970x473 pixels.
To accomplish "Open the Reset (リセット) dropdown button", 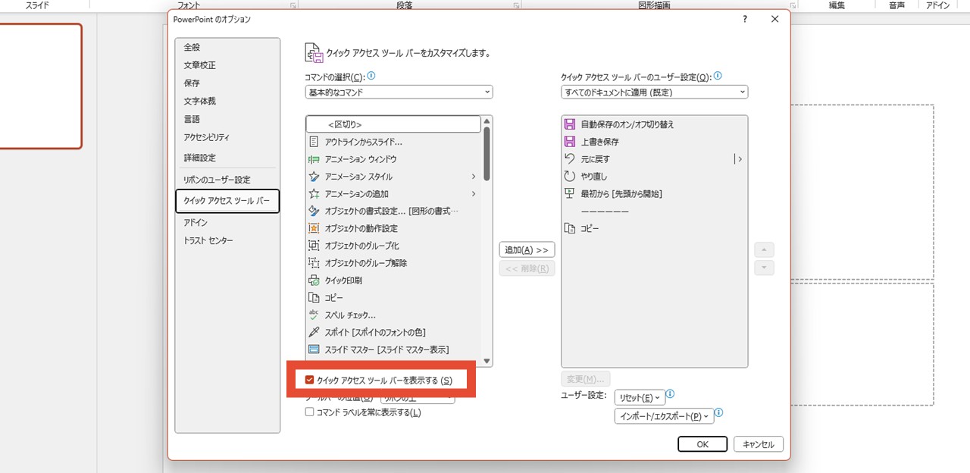I will (640, 397).
